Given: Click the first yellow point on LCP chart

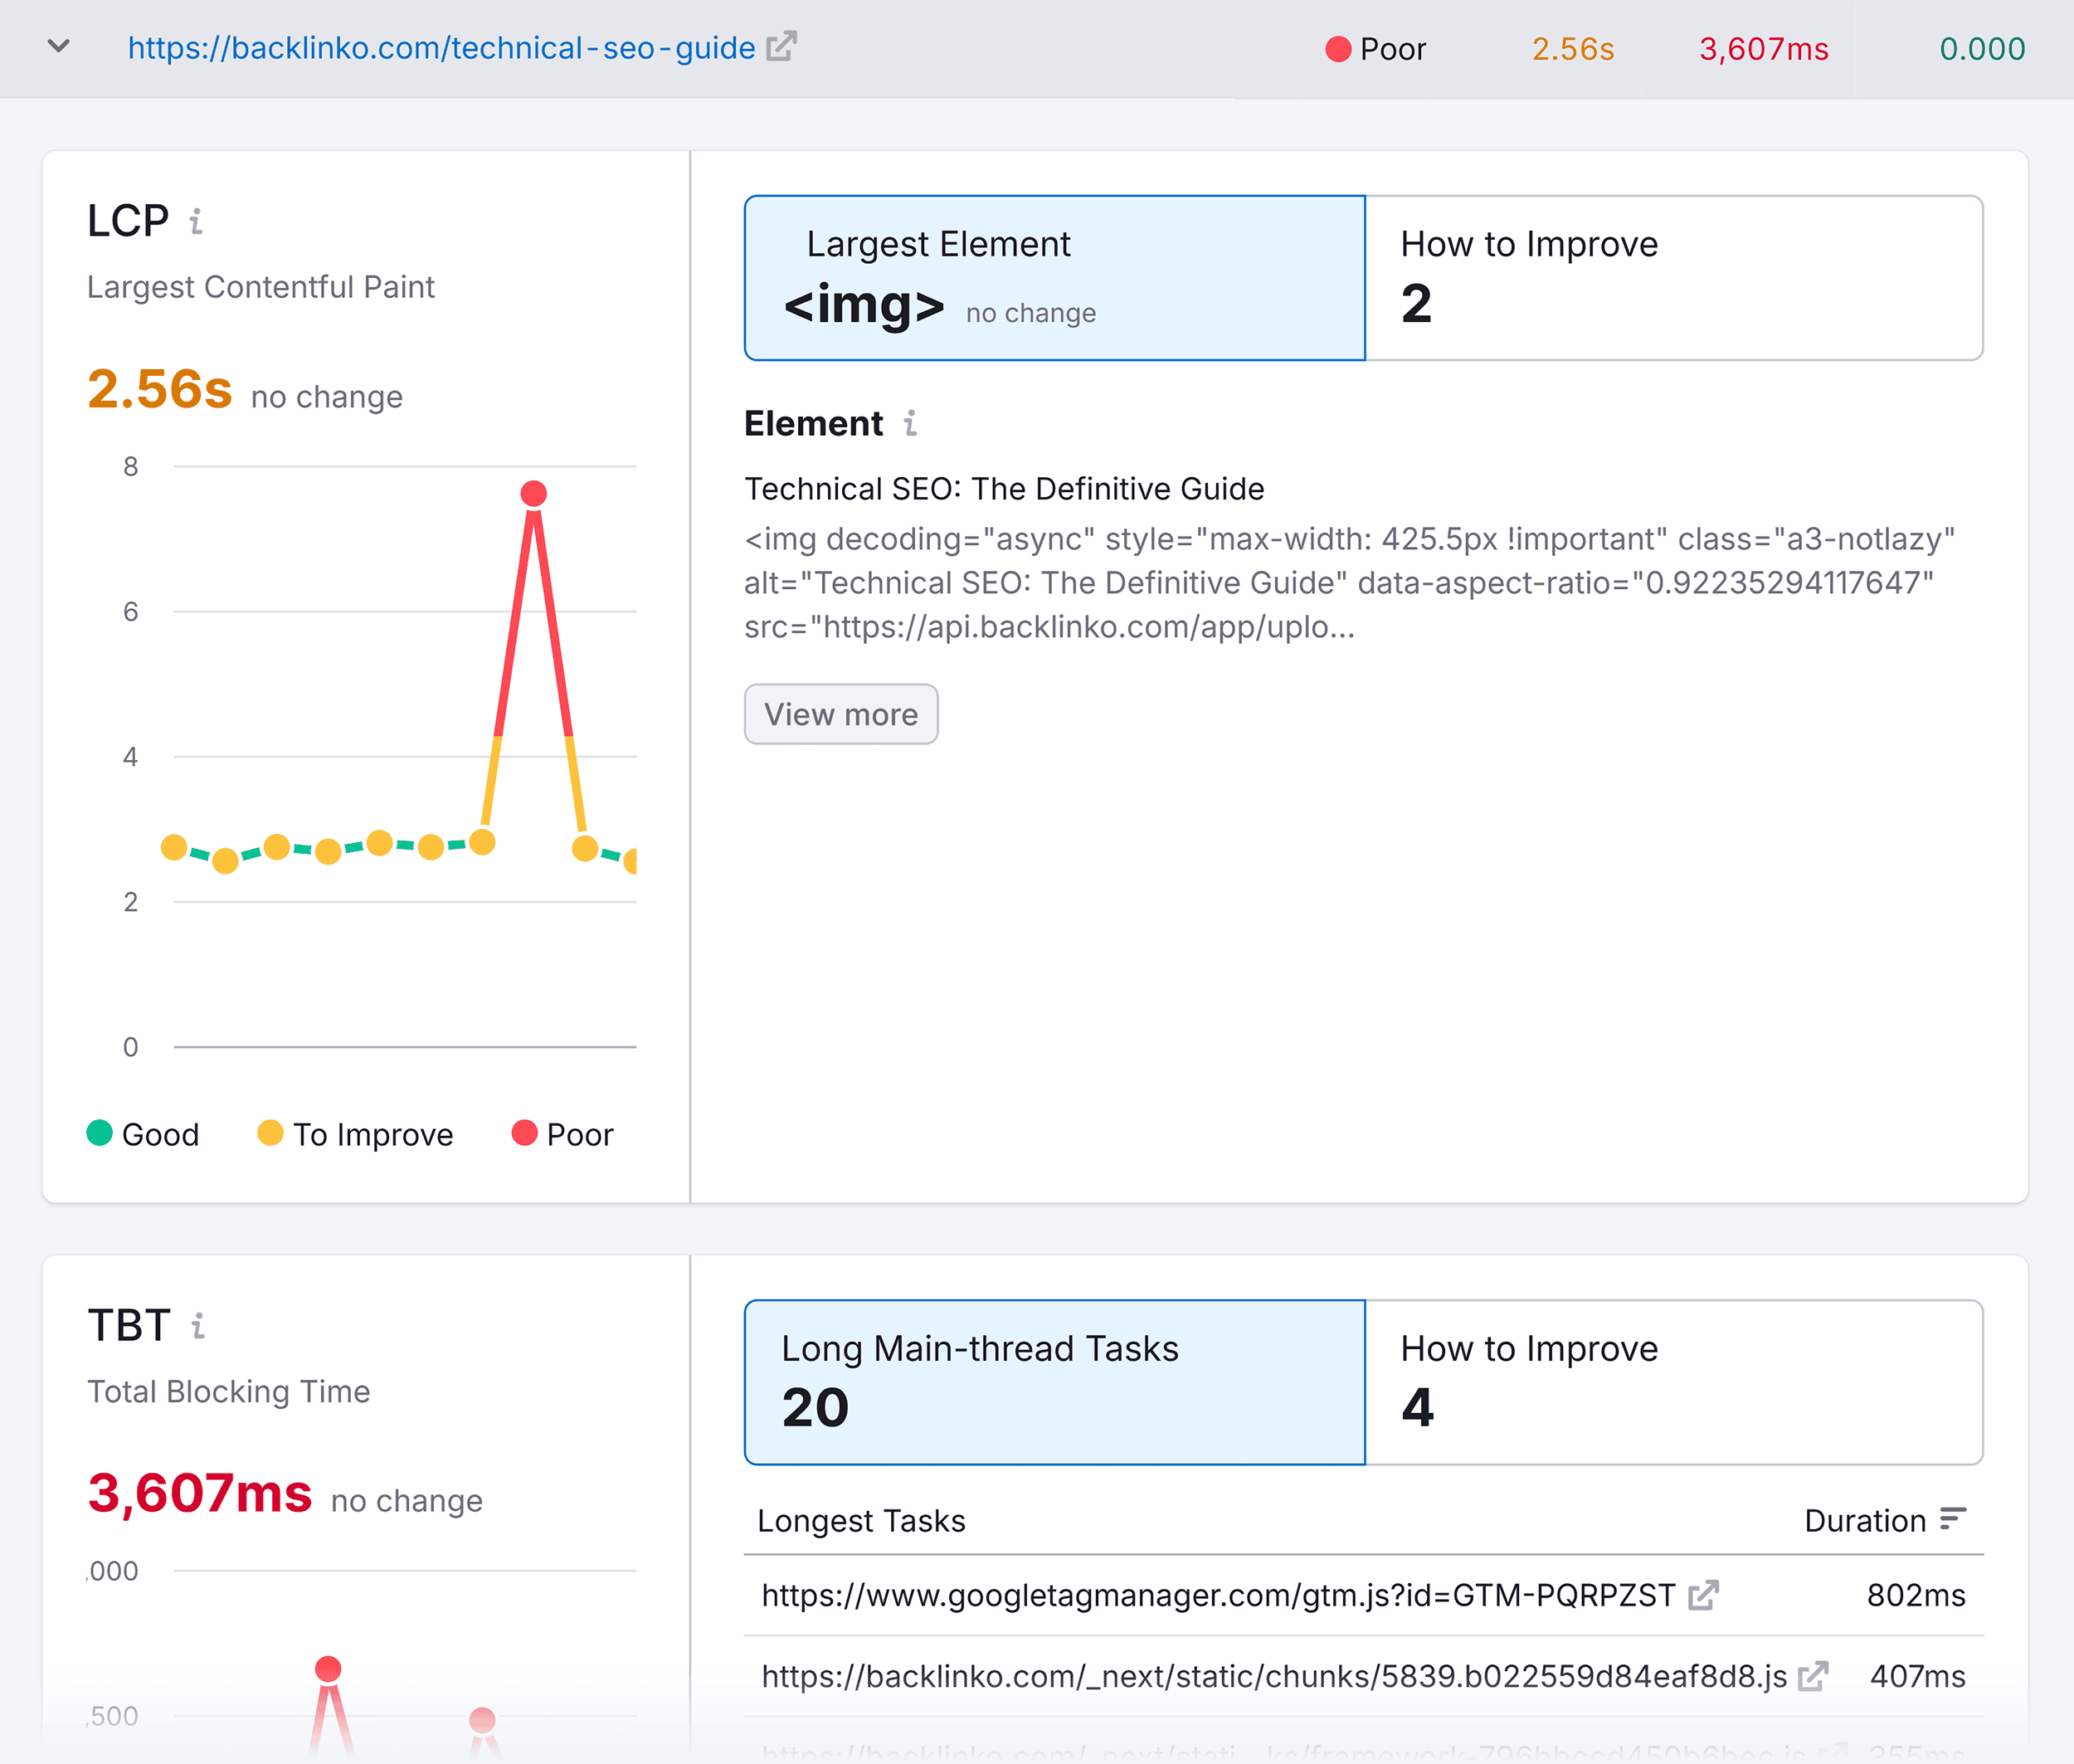Looking at the screenshot, I should (x=174, y=847).
